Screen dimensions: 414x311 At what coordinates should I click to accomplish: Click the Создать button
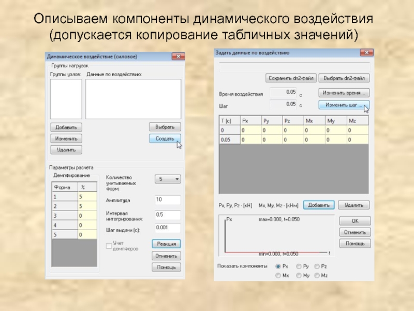pos(165,138)
